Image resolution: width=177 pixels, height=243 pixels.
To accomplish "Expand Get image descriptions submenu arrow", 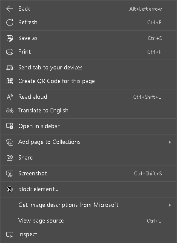I will pyautogui.click(x=170, y=205).
